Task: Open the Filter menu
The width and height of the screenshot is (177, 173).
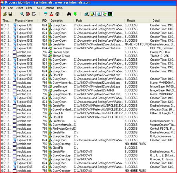Action: (29, 8)
